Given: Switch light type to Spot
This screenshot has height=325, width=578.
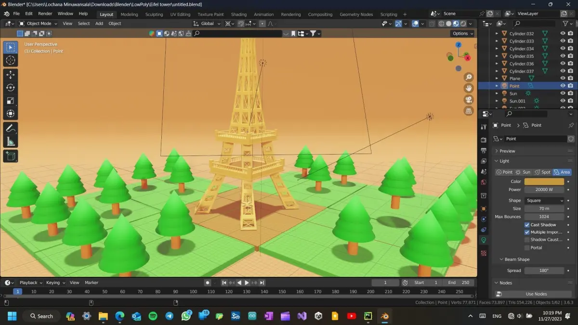Looking at the screenshot, I should [542, 172].
